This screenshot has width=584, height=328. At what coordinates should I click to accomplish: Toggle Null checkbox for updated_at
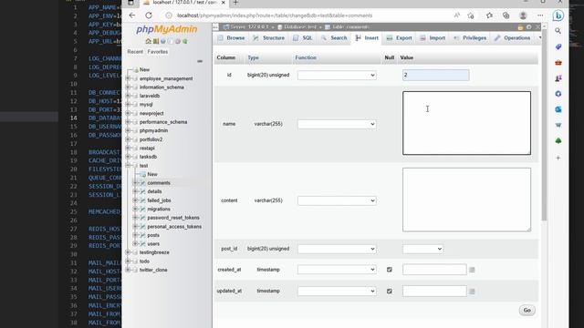390,292
